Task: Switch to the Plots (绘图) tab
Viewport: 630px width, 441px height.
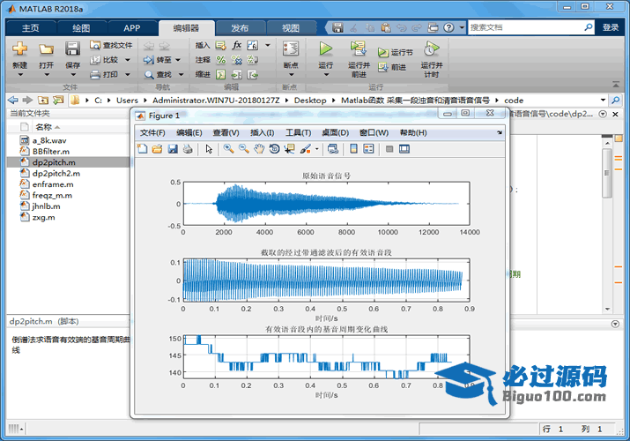Action: [81, 27]
